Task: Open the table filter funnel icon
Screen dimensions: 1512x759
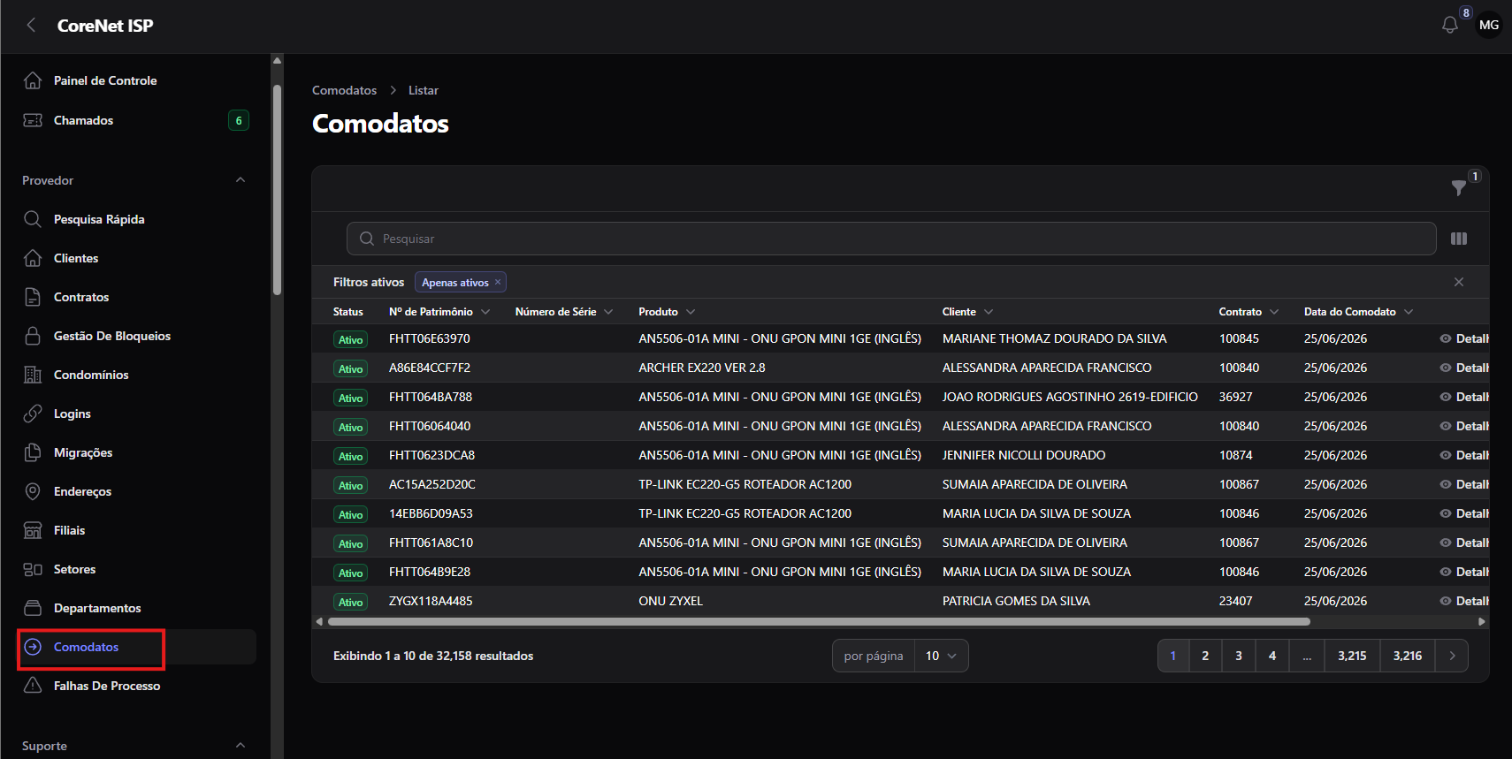Action: [1459, 187]
